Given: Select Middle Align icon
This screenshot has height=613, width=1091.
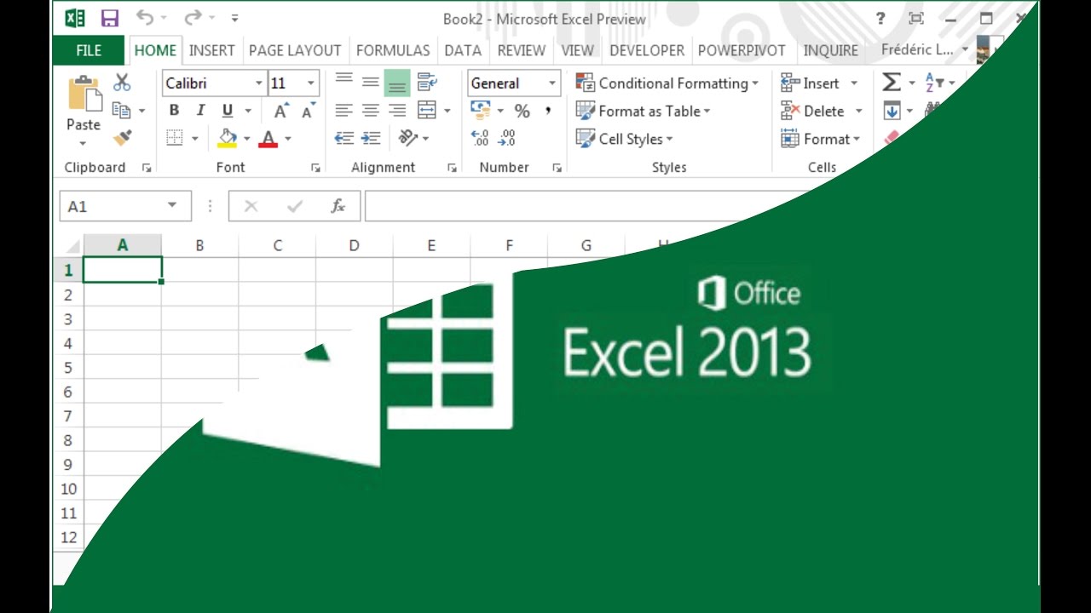Looking at the screenshot, I should click(371, 83).
